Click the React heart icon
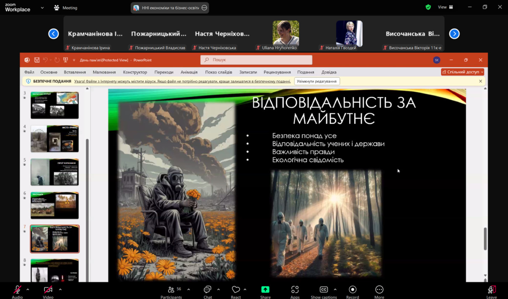The image size is (508, 299). tap(236, 290)
